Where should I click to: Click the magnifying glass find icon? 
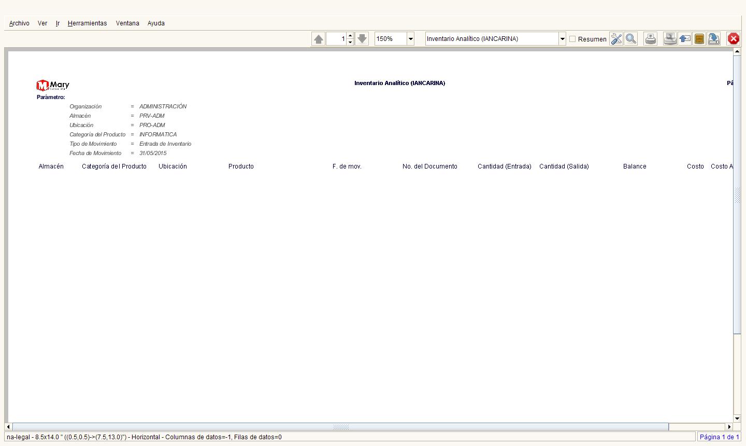coord(630,39)
